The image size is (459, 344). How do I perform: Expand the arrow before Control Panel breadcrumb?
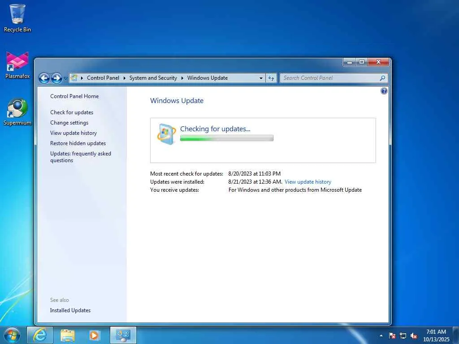click(x=82, y=78)
